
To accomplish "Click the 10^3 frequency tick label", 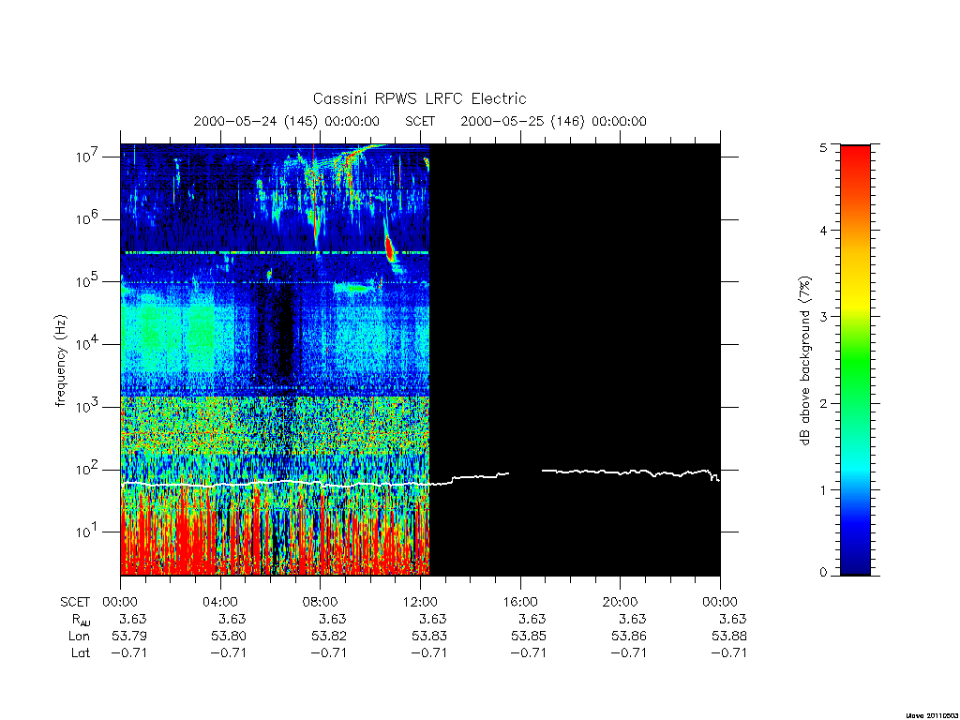I will point(87,406).
